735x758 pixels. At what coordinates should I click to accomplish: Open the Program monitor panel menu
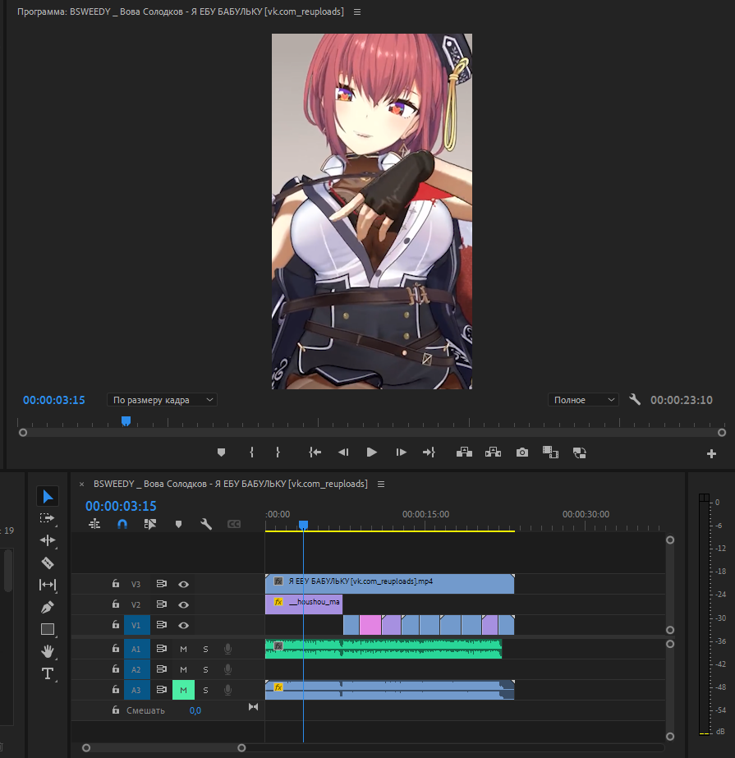tap(357, 12)
